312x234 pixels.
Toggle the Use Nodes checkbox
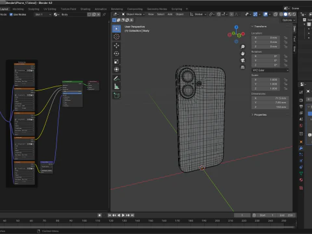pos(11,14)
